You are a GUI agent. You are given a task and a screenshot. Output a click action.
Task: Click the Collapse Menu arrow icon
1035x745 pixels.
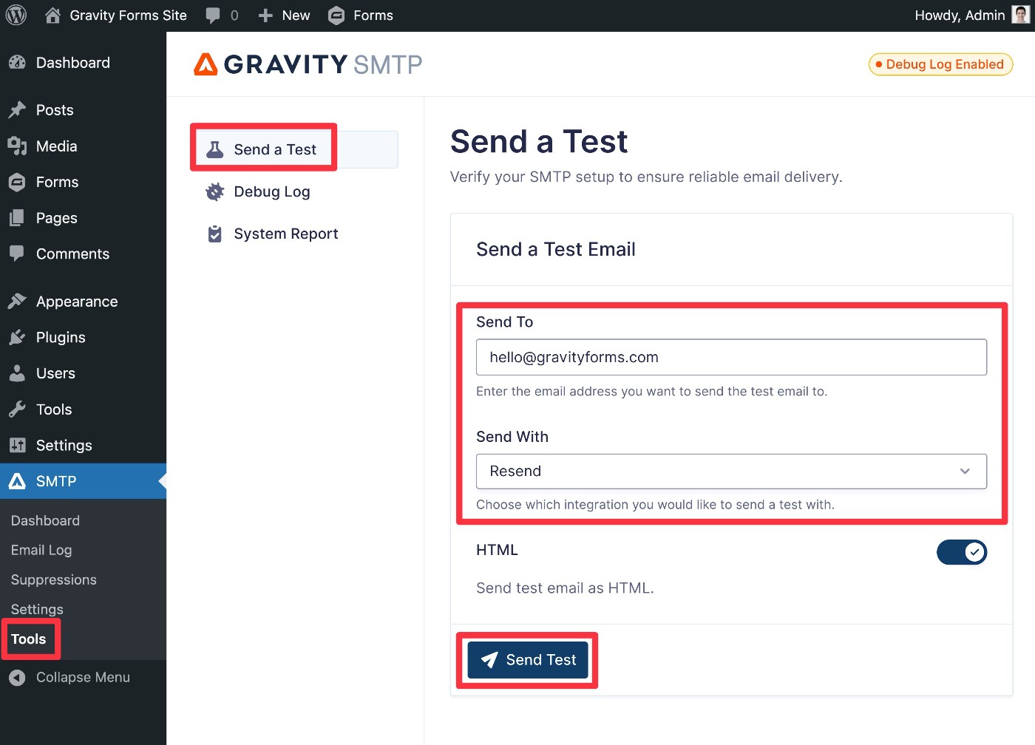click(x=17, y=678)
